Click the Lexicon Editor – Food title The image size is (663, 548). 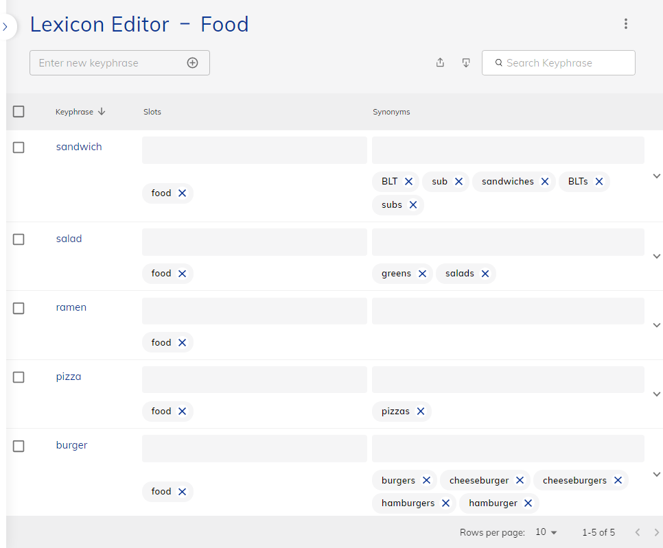click(x=139, y=24)
